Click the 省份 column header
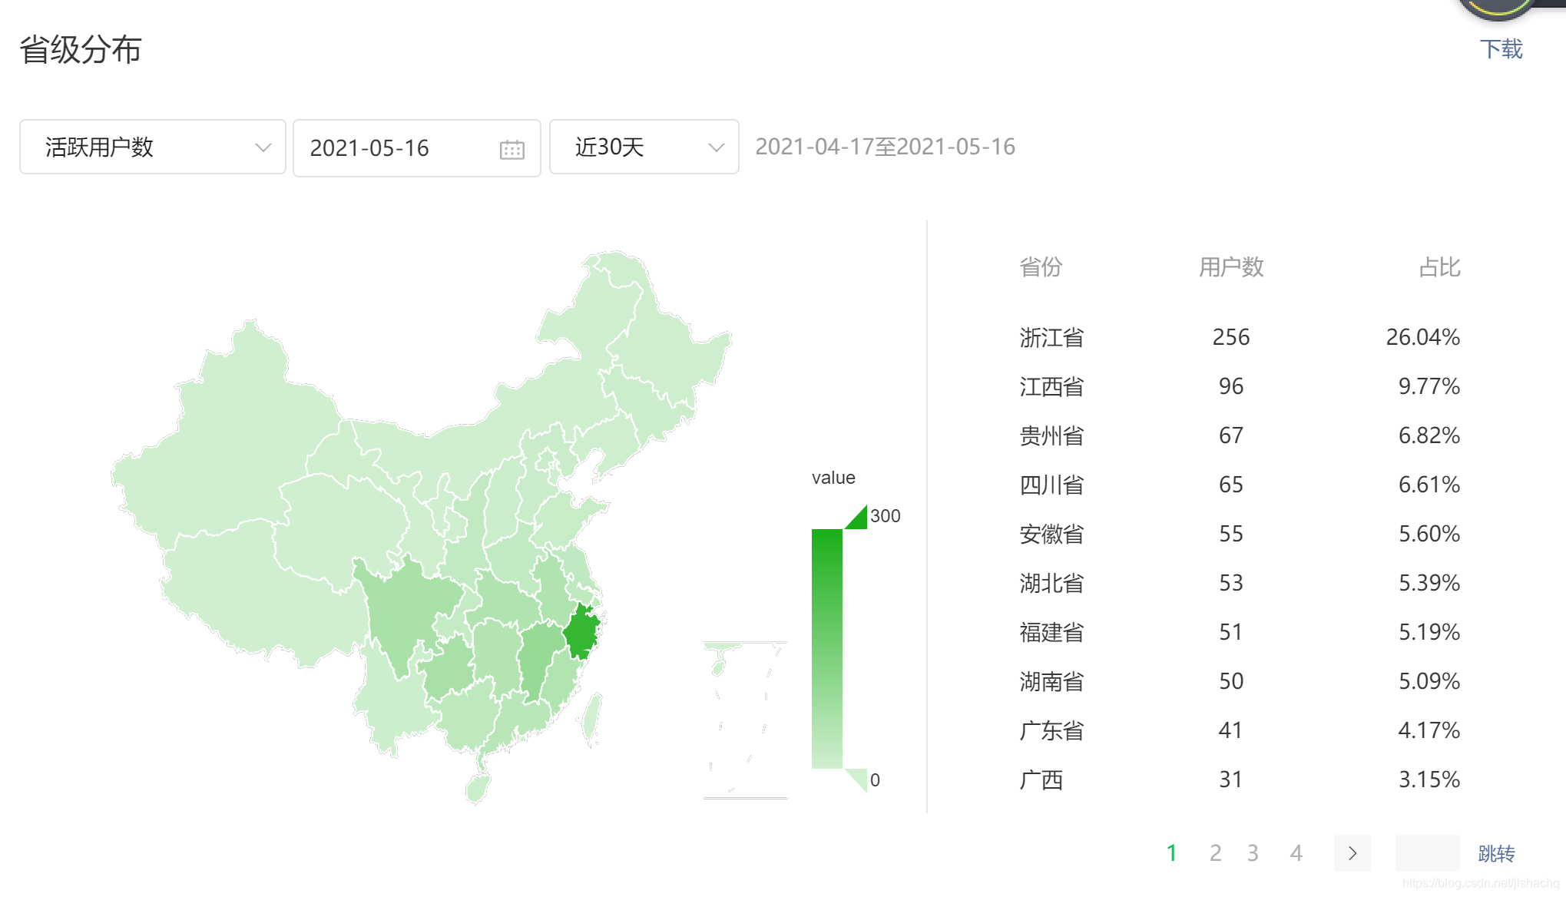Screen dimensions: 1566x897 [x=1041, y=266]
